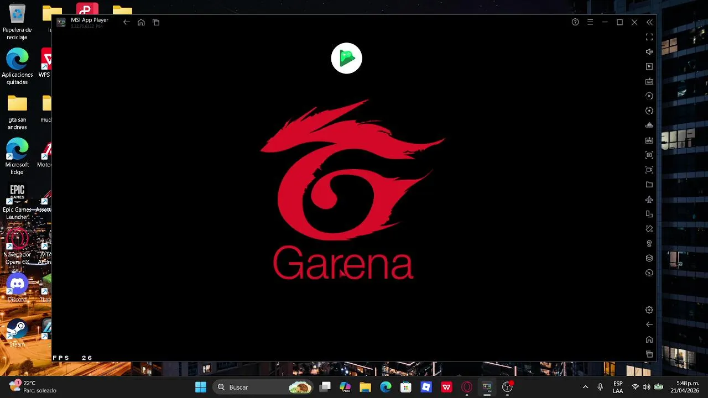Show hidden system tray icons chevron
708x398 pixels.
[585, 387]
